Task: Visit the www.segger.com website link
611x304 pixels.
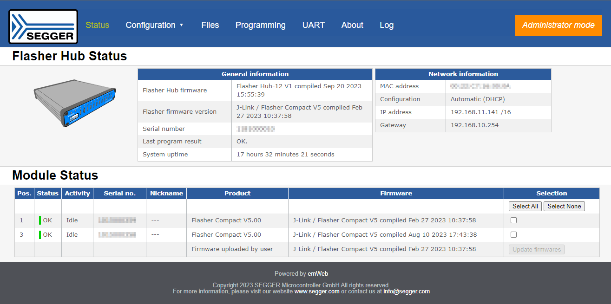Action: click(316, 291)
